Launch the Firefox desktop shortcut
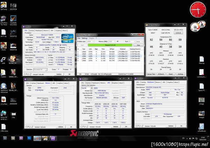This screenshot has width=210, height=148. click(3, 101)
